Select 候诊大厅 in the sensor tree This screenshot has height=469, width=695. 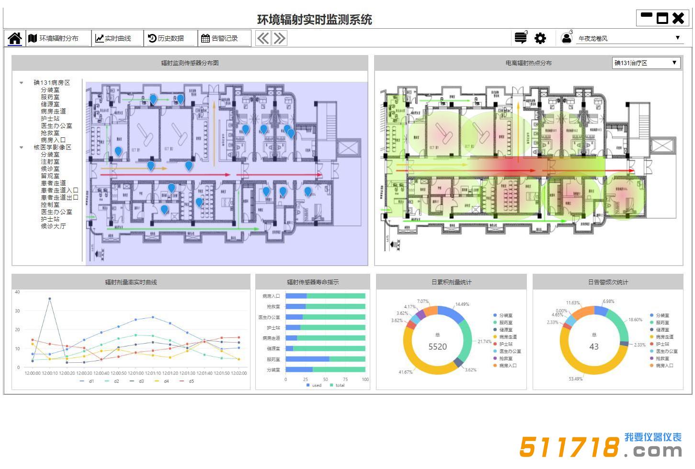pyautogui.click(x=53, y=226)
